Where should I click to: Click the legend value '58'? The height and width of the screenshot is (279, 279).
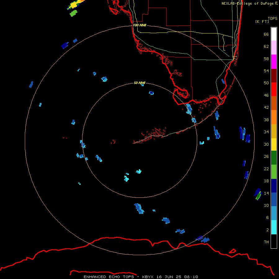click(266, 59)
